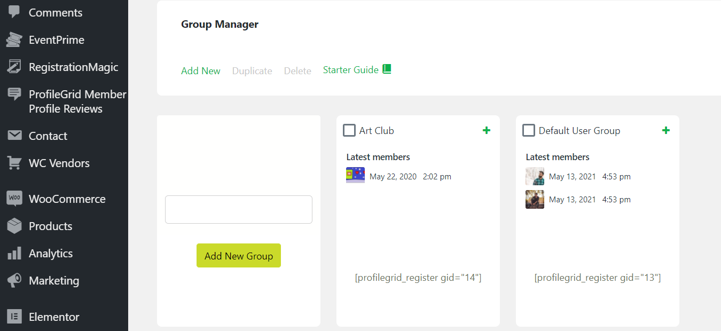The width and height of the screenshot is (721, 331).
Task: Select the Comments speech bubble icon
Action: [15, 12]
